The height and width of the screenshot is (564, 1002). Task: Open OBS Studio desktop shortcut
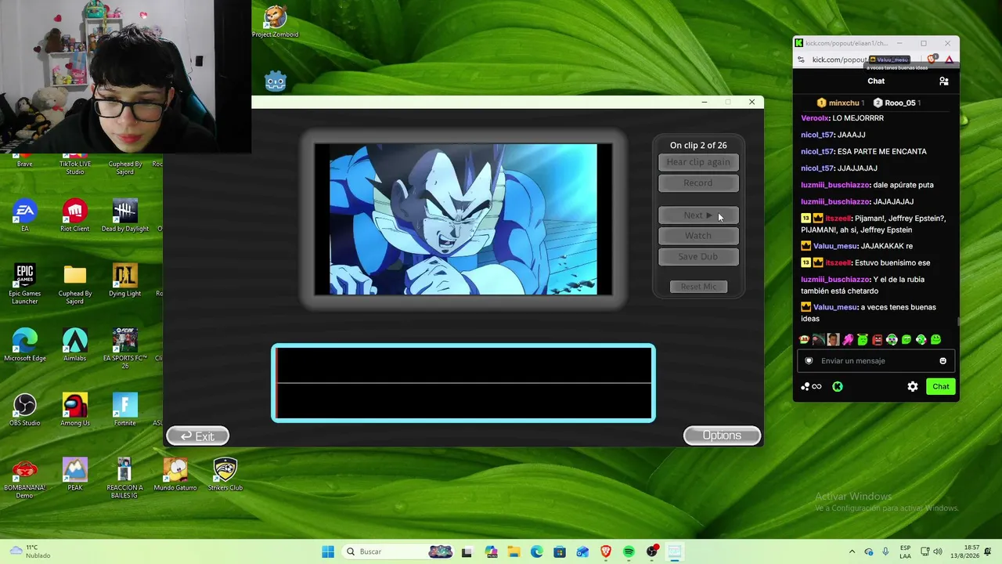(25, 410)
